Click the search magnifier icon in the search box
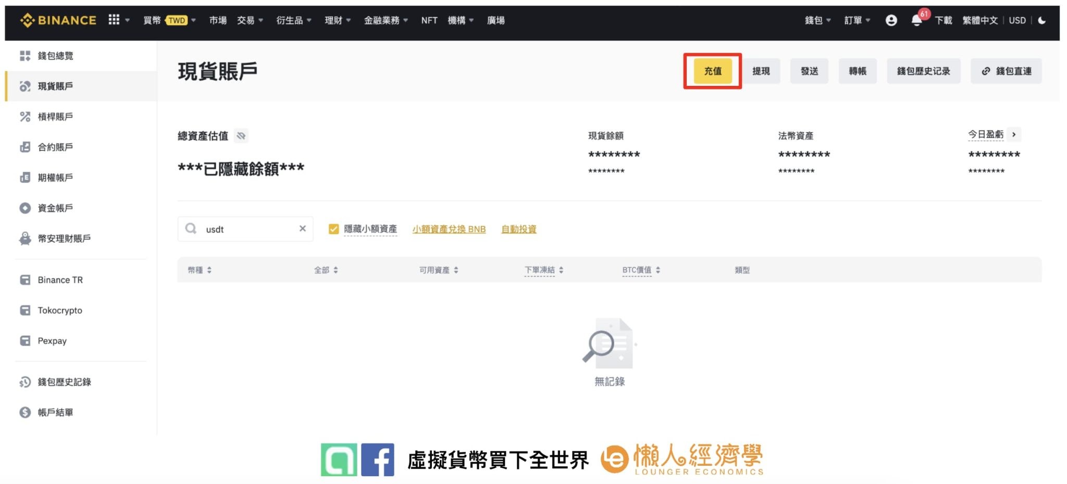The image size is (1067, 484). tap(191, 229)
